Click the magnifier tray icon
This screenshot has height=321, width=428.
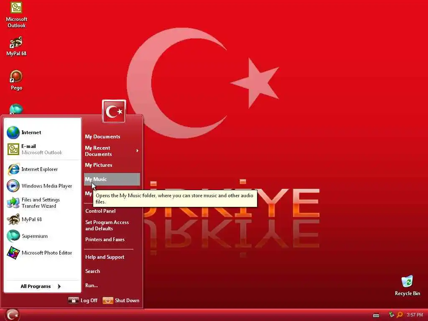(x=400, y=315)
